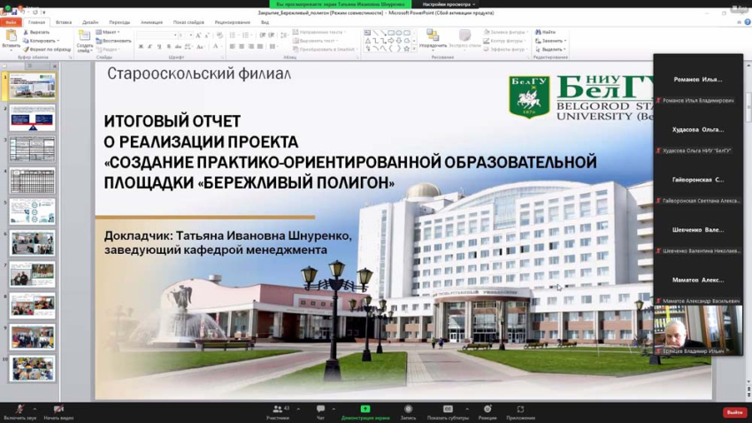Switch to Вставка ribbon tab
752x423 pixels.
(x=64, y=22)
